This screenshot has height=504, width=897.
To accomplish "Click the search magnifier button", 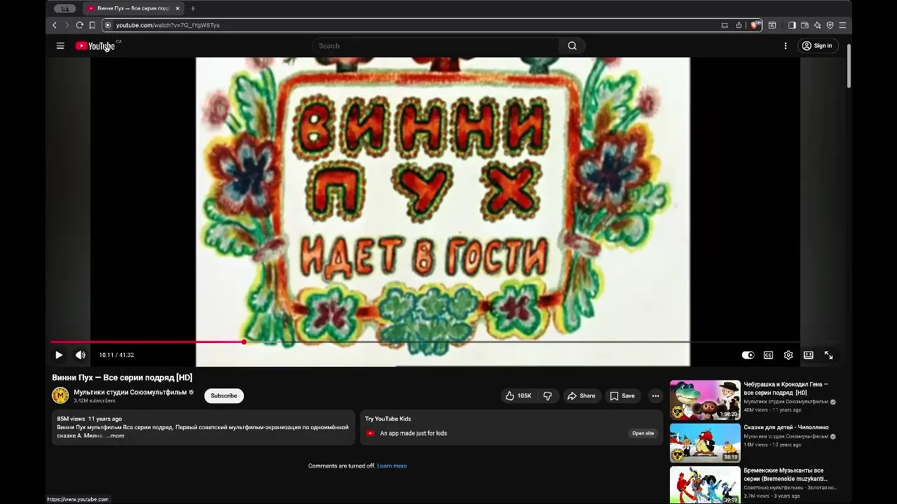I will pyautogui.click(x=573, y=45).
